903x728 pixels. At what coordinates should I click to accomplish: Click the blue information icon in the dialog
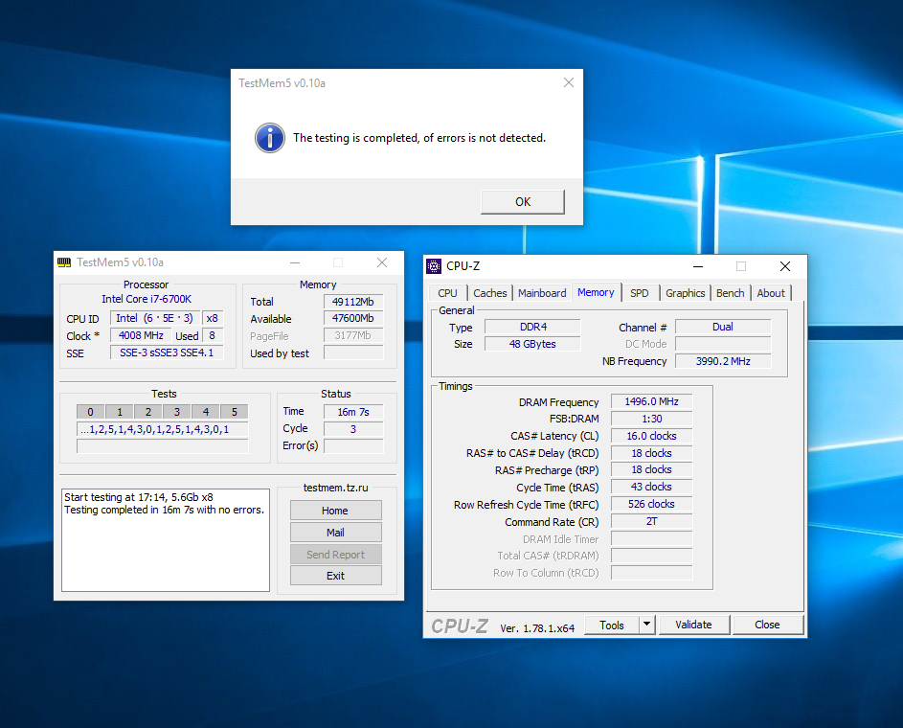coord(269,138)
